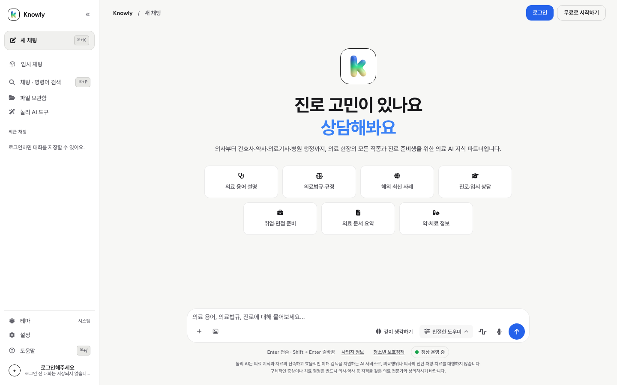Click the 테마 theme setting

(49, 321)
